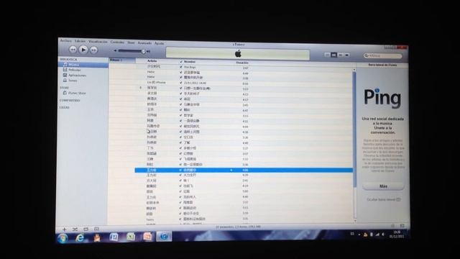Uncheck the song by Twins
Screen dimensions: 460x259
coord(180,219)
